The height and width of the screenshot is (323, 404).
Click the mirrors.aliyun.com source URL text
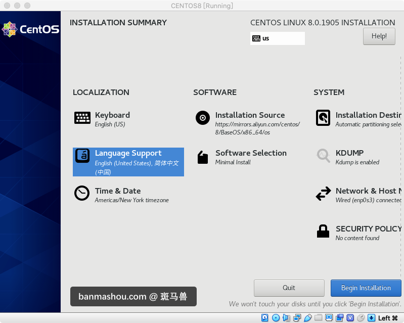point(257,128)
